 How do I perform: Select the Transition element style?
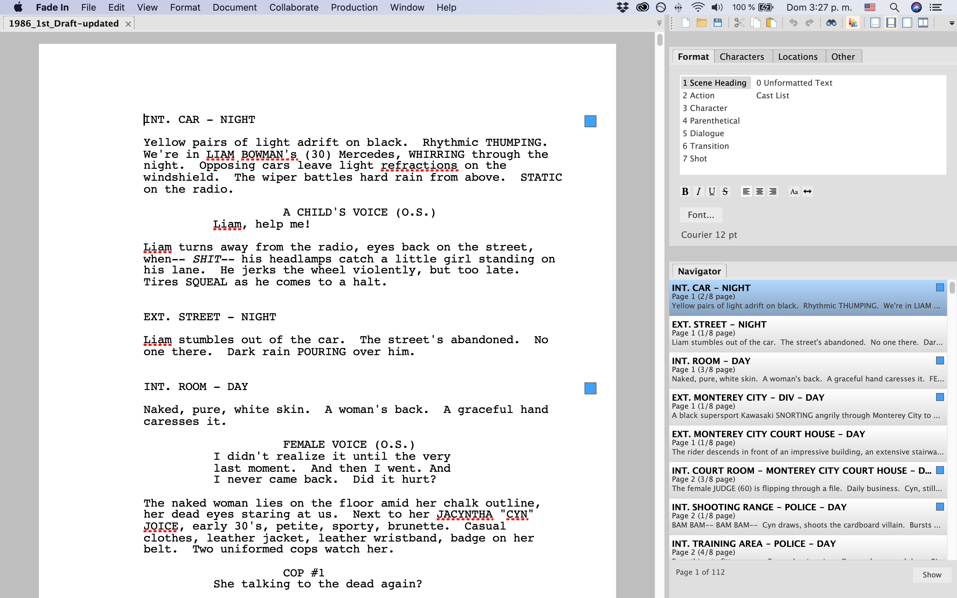coord(705,146)
